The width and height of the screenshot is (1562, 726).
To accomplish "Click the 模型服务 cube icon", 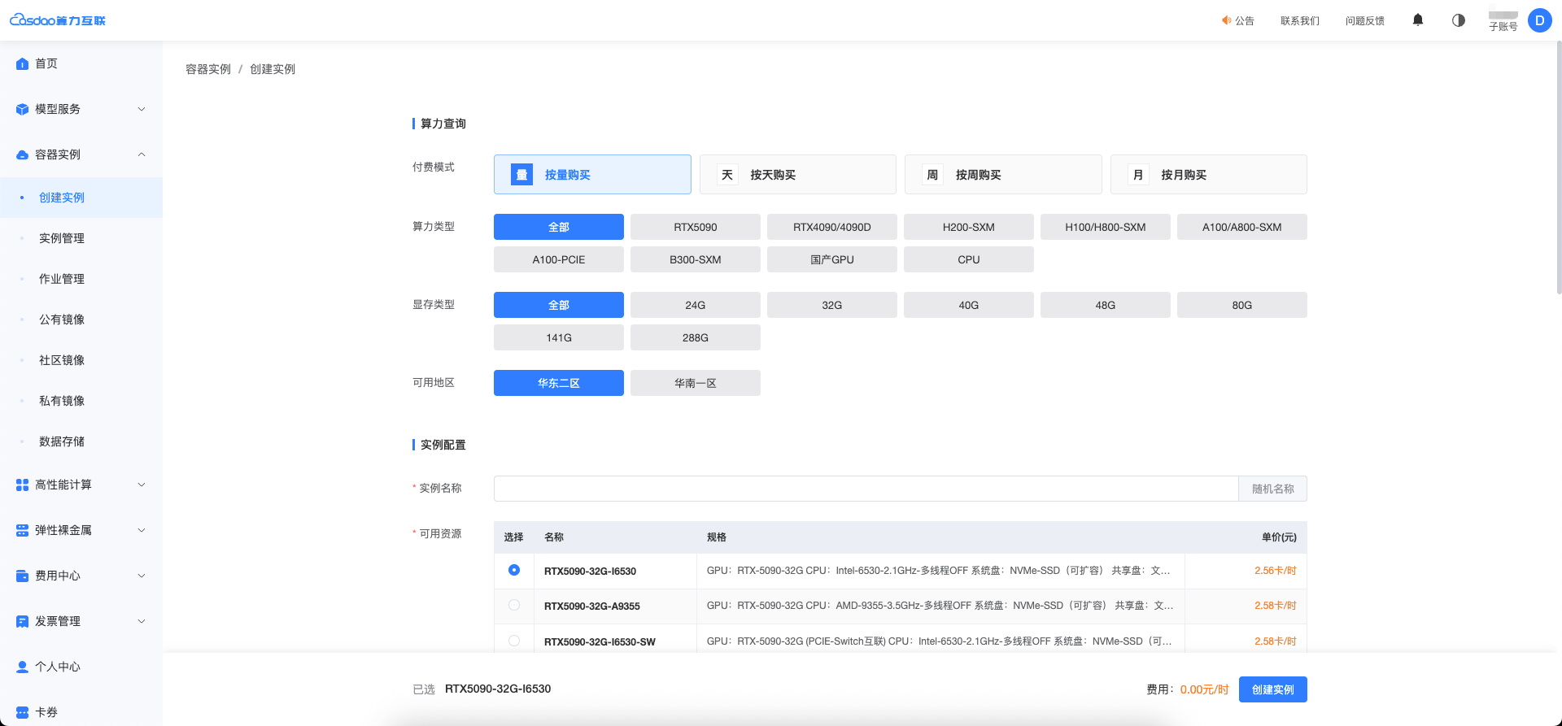I will pyautogui.click(x=22, y=109).
